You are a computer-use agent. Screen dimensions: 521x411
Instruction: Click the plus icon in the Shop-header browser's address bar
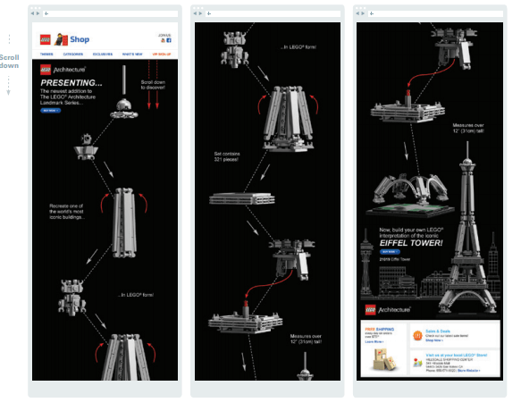coord(46,13)
